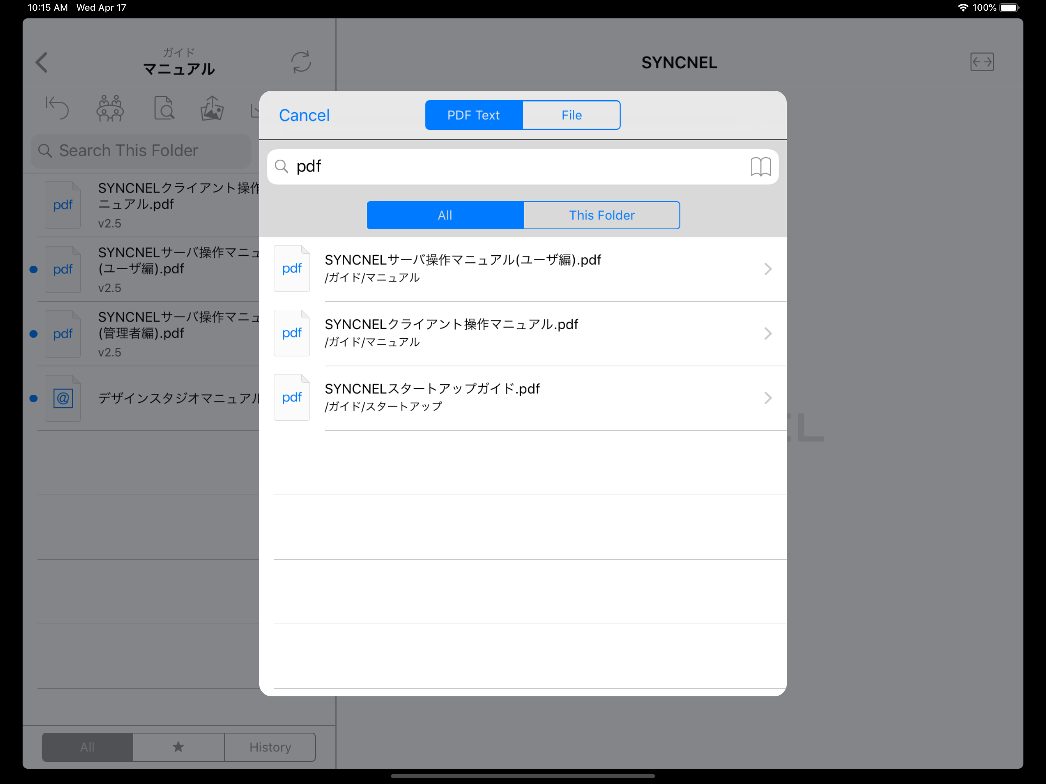
Task: Click the full-width expand icon top right
Action: click(982, 62)
